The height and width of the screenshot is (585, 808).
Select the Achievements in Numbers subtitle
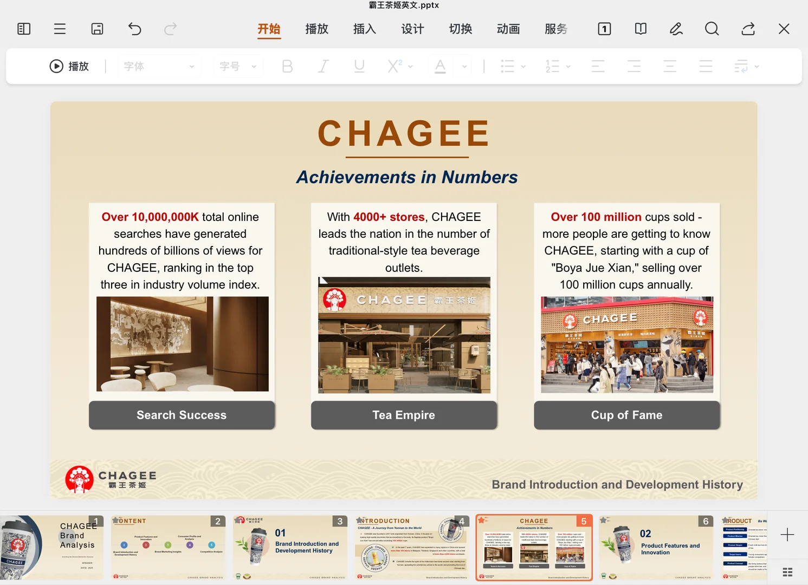407,177
